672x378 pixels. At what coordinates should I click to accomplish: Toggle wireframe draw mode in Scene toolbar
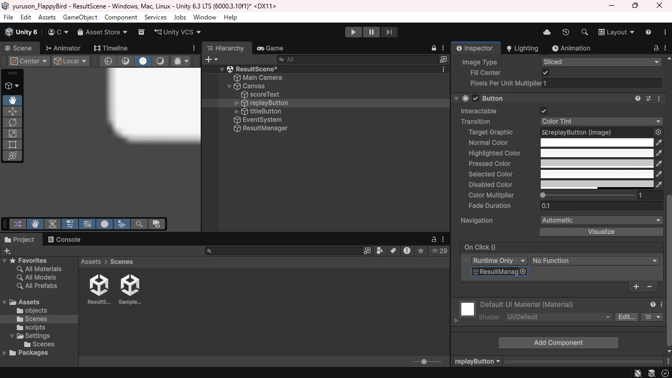(108, 61)
